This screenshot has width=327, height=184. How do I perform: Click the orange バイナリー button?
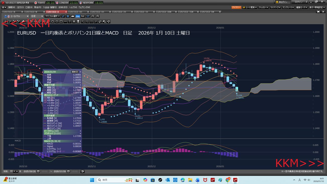click(x=236, y=7)
